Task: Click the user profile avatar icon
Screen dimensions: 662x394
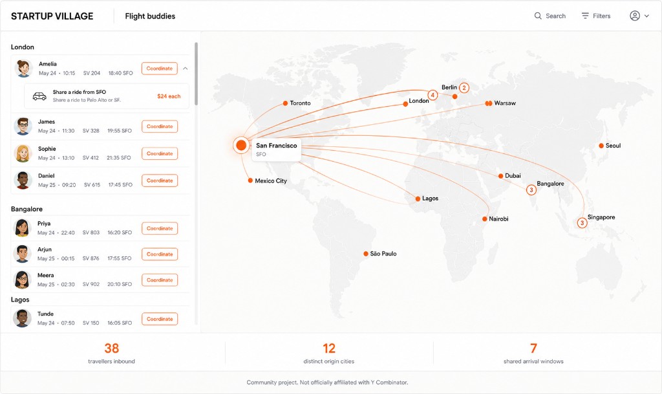Action: 635,16
